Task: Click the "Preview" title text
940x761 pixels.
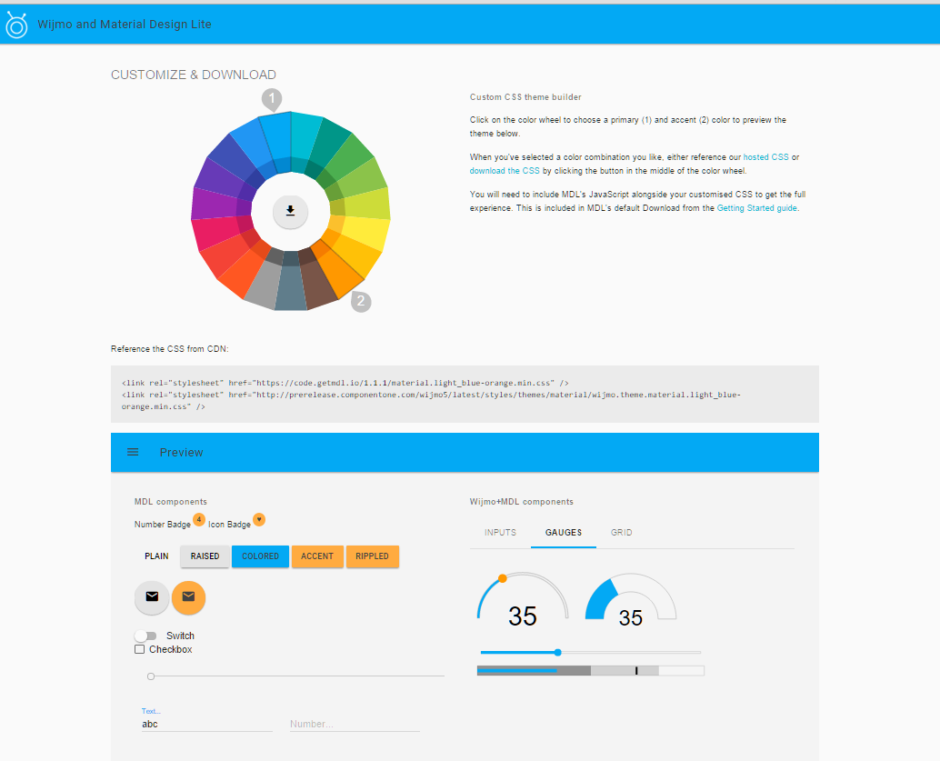Action: (181, 452)
